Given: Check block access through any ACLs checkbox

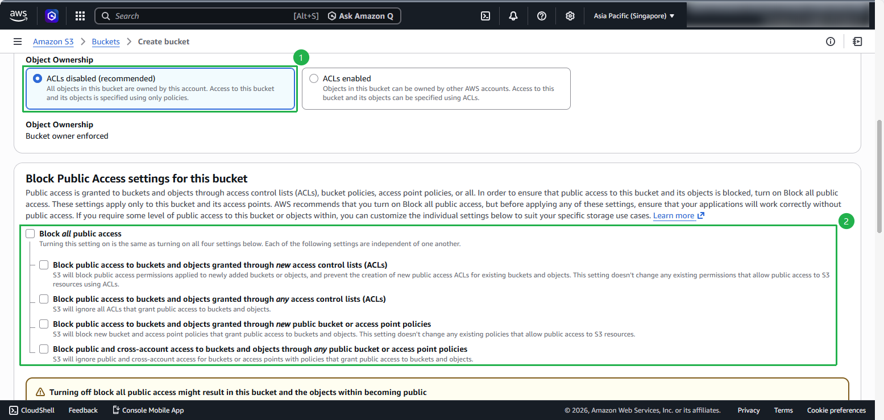Looking at the screenshot, I should pyautogui.click(x=44, y=299).
